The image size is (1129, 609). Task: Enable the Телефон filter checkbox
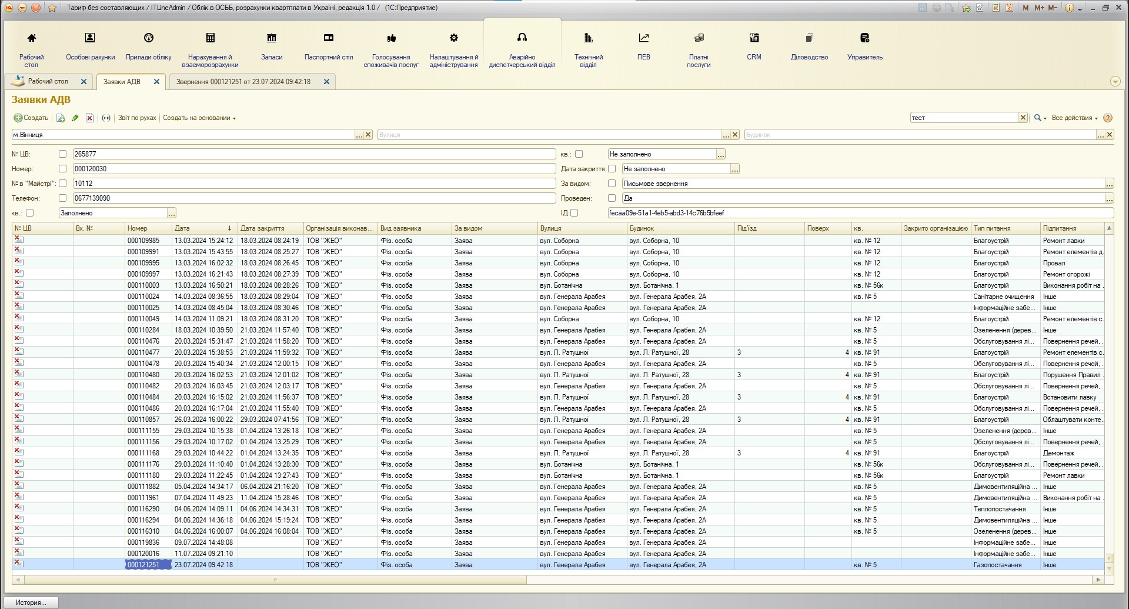62,198
